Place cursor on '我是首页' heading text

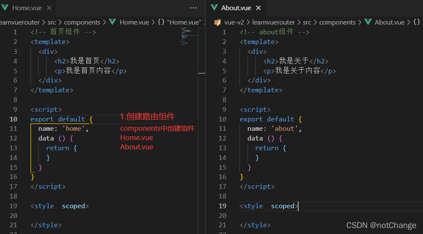coord(85,61)
